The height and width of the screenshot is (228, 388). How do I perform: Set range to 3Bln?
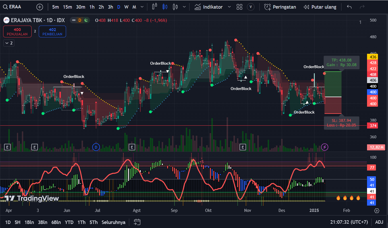(x=43, y=222)
